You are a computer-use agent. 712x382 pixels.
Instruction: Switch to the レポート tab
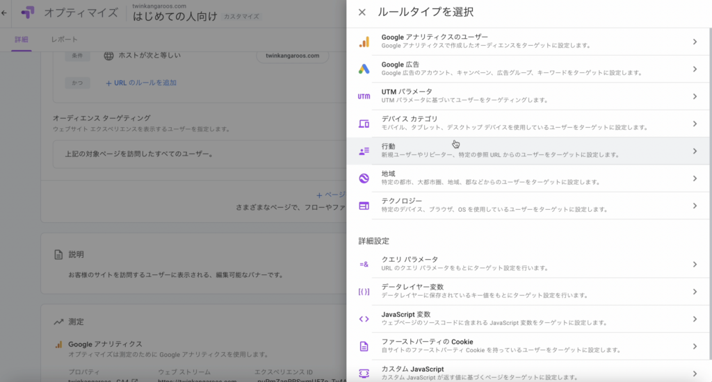(x=64, y=40)
